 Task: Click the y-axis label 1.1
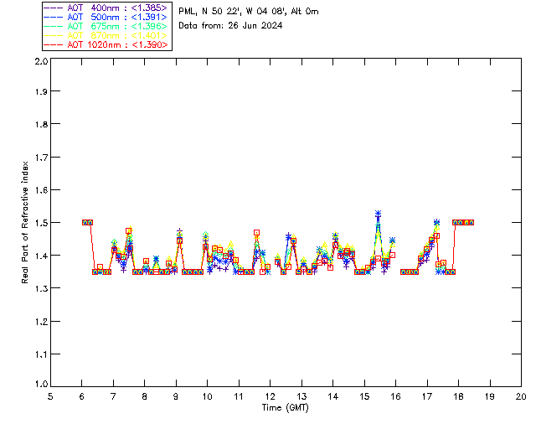pyautogui.click(x=41, y=354)
